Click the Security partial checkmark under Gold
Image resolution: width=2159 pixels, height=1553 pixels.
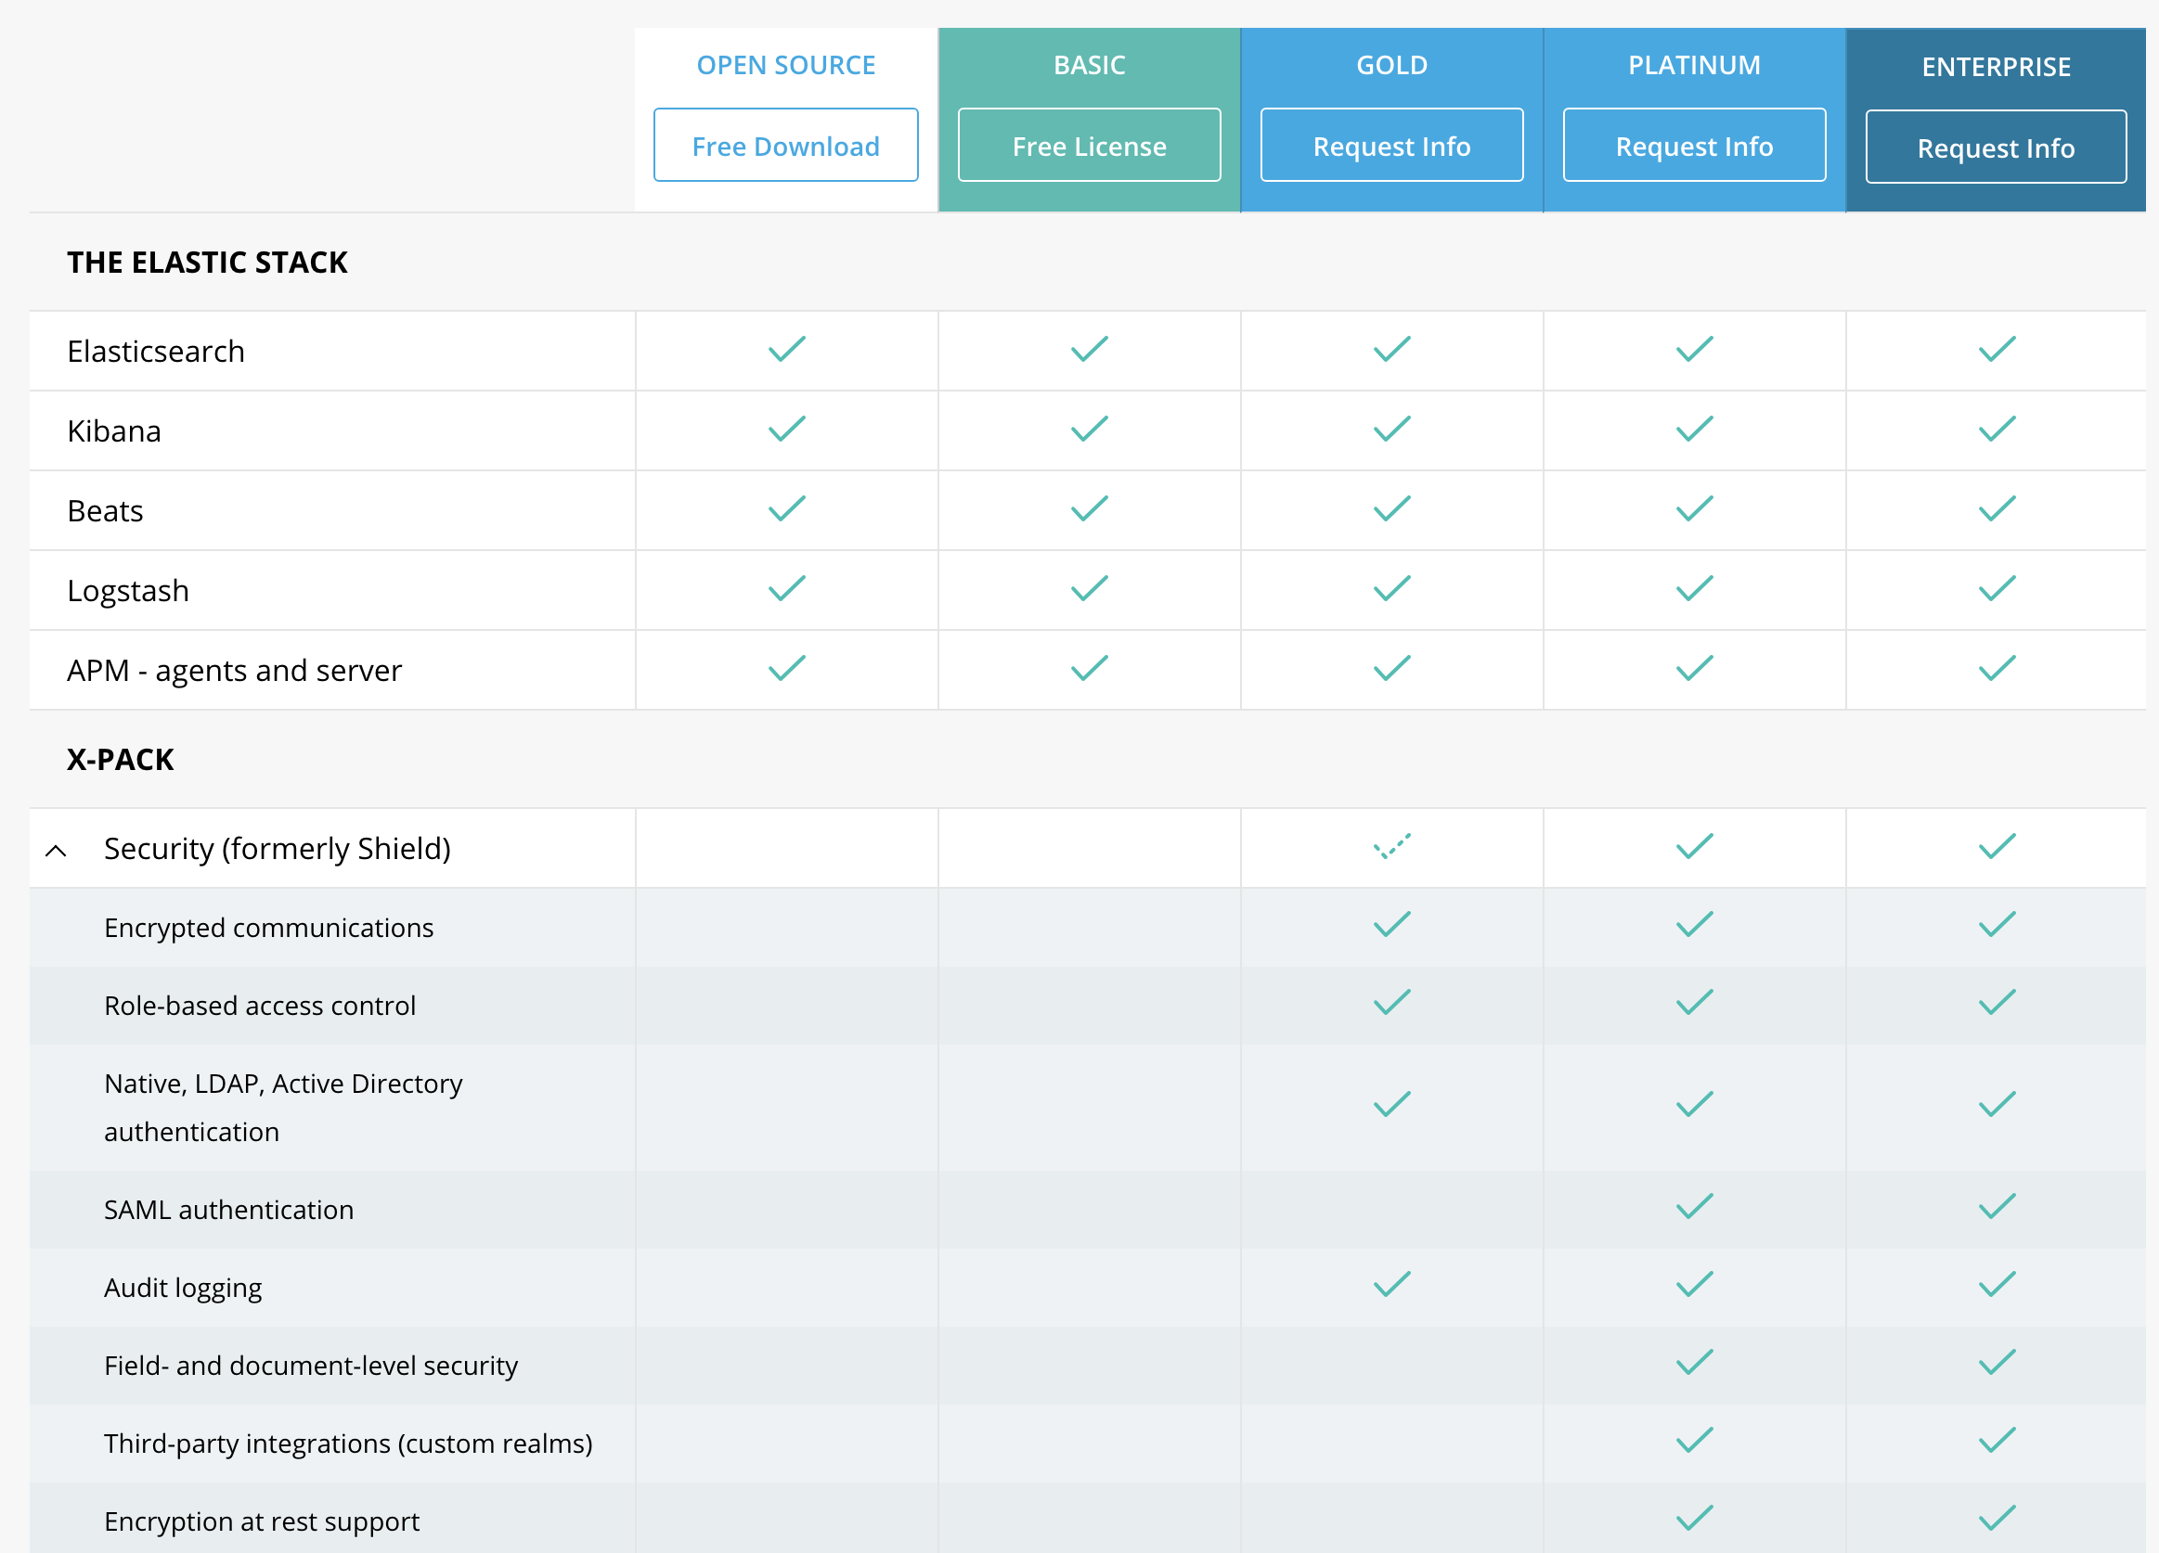pos(1393,846)
